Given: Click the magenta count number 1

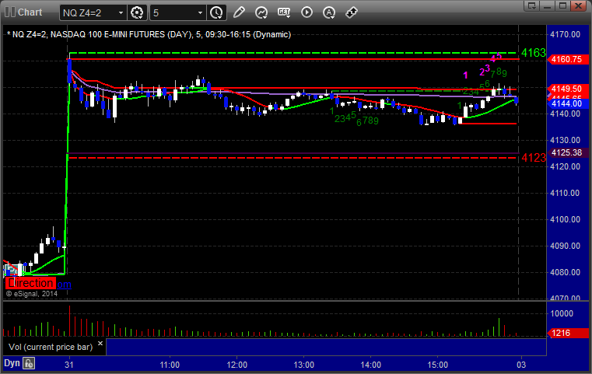Looking at the screenshot, I should (x=465, y=75).
